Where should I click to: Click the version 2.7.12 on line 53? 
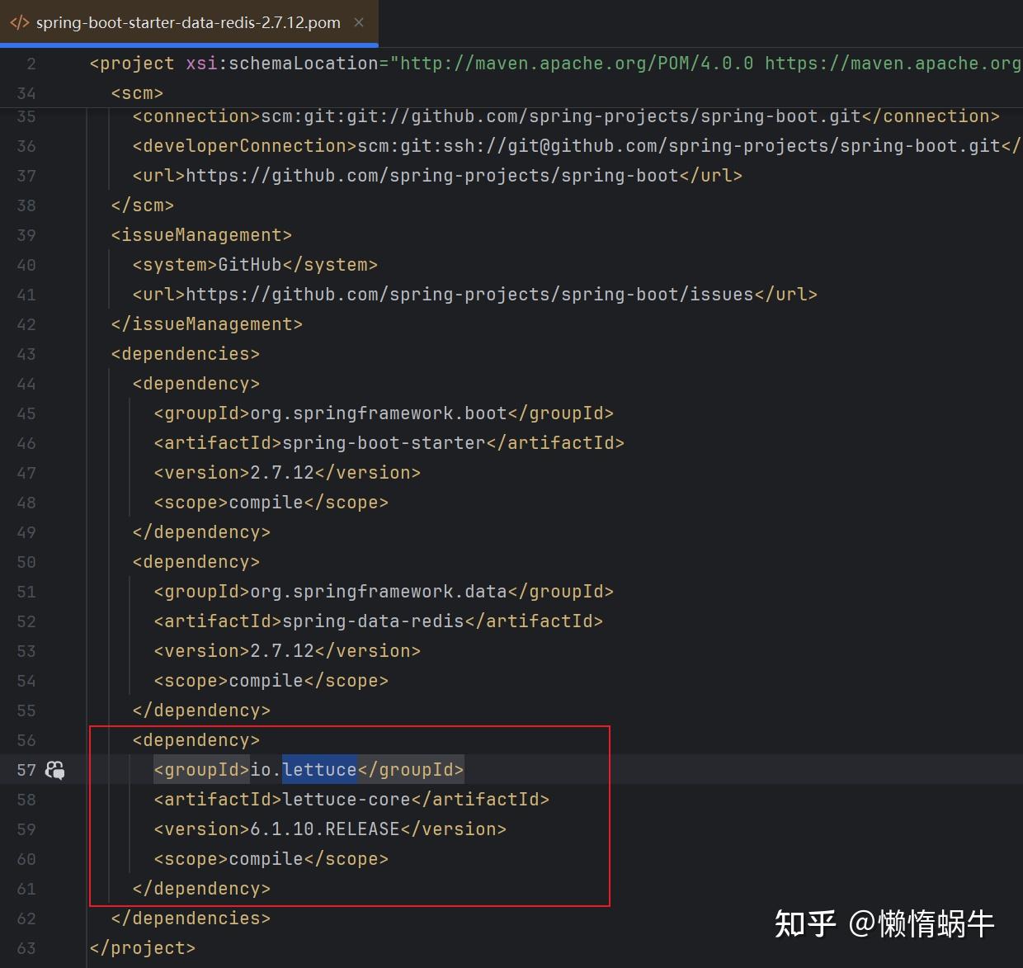pos(287,651)
